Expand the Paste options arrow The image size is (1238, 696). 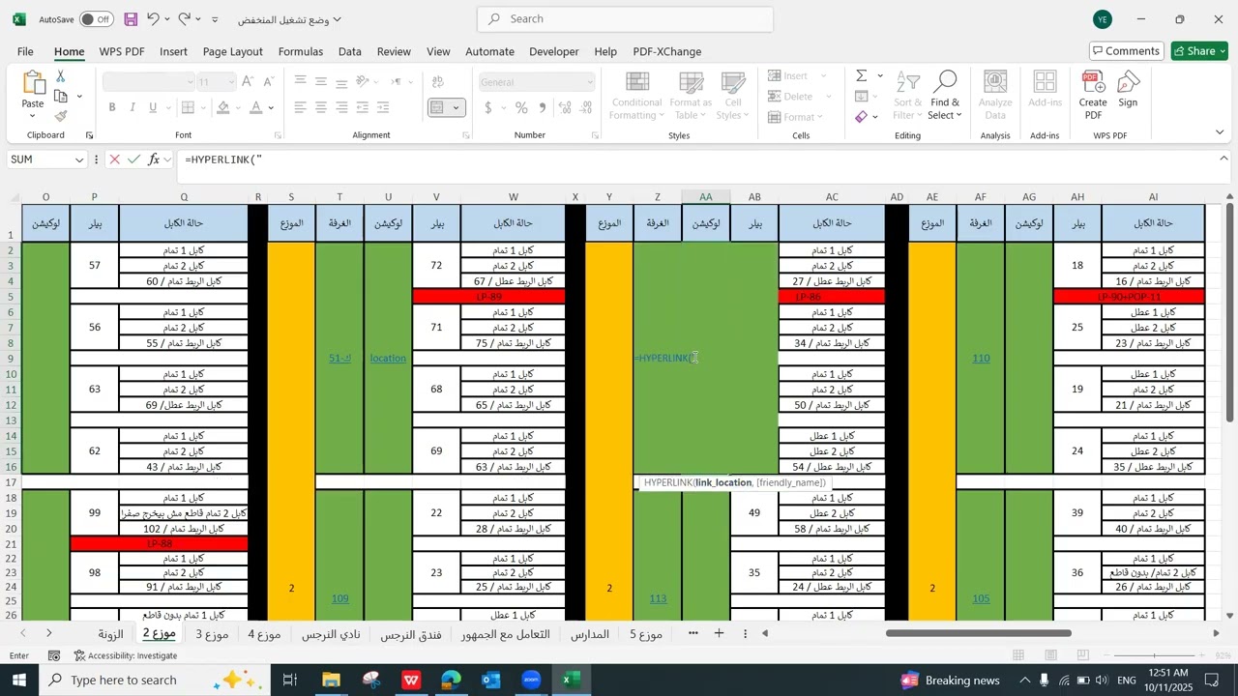33,116
